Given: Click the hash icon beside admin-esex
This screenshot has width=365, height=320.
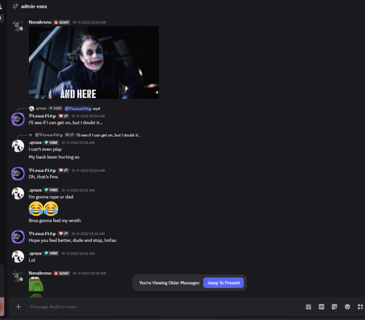Looking at the screenshot, I should [15, 6].
